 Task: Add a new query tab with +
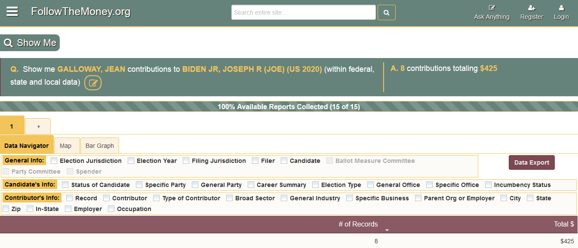pyautogui.click(x=38, y=126)
